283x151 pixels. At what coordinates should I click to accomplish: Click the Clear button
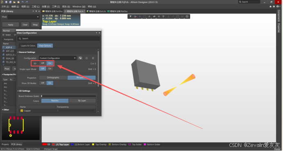coord(25,25)
